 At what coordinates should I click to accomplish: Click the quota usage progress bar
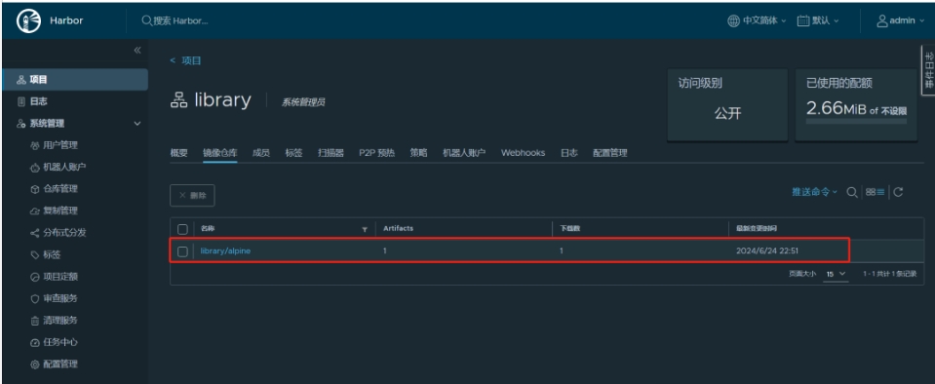pos(856,121)
